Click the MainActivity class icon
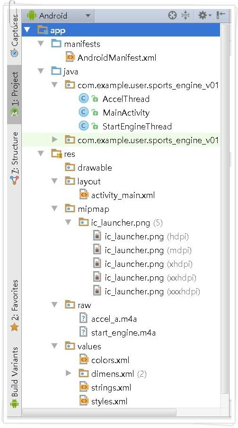The height and width of the screenshot is (428, 238). pyautogui.click(x=84, y=112)
